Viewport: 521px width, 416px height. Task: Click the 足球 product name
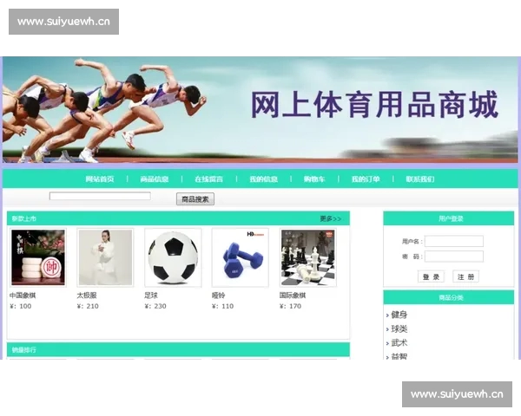[151, 296]
